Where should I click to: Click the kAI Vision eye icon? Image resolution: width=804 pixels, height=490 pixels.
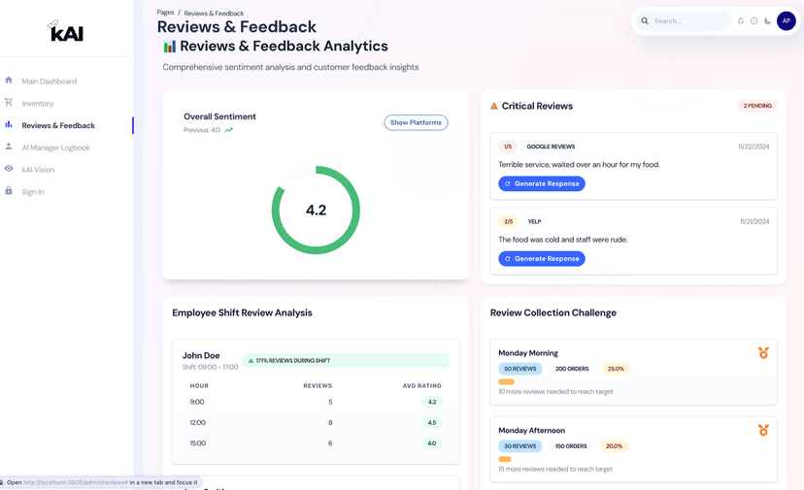point(9,169)
